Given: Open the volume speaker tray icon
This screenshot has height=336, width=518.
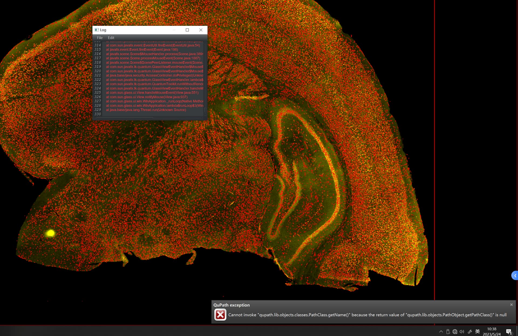Looking at the screenshot, I should [462, 331].
